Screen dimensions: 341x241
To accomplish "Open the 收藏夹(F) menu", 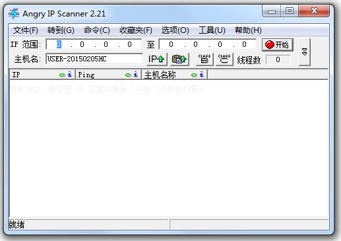I will [x=136, y=30].
